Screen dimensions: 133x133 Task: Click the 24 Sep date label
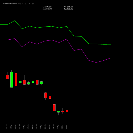click(45, 127)
